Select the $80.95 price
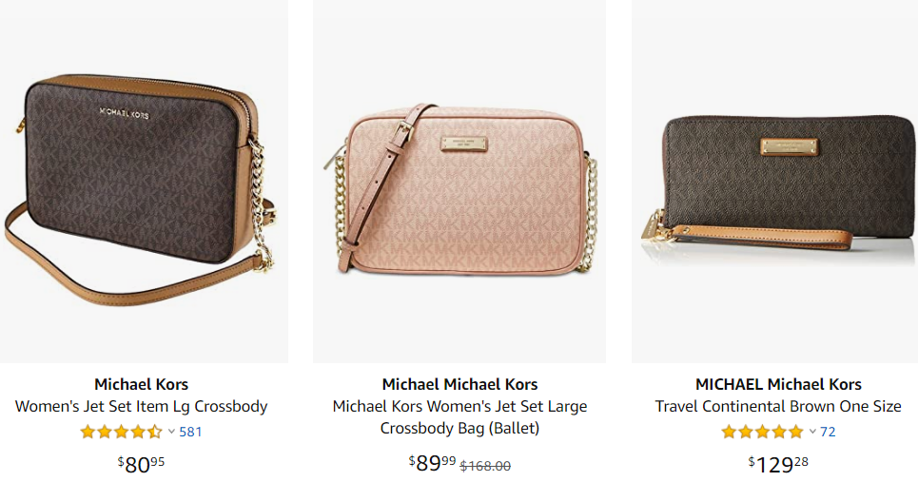The height and width of the screenshot is (482, 918). pos(141,465)
